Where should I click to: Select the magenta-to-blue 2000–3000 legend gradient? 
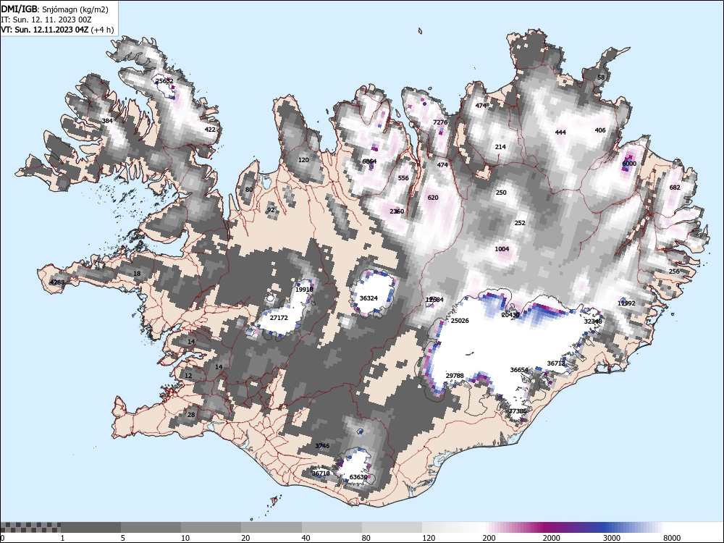click(x=573, y=528)
